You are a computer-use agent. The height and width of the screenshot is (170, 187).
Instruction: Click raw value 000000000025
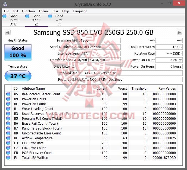click(164, 138)
